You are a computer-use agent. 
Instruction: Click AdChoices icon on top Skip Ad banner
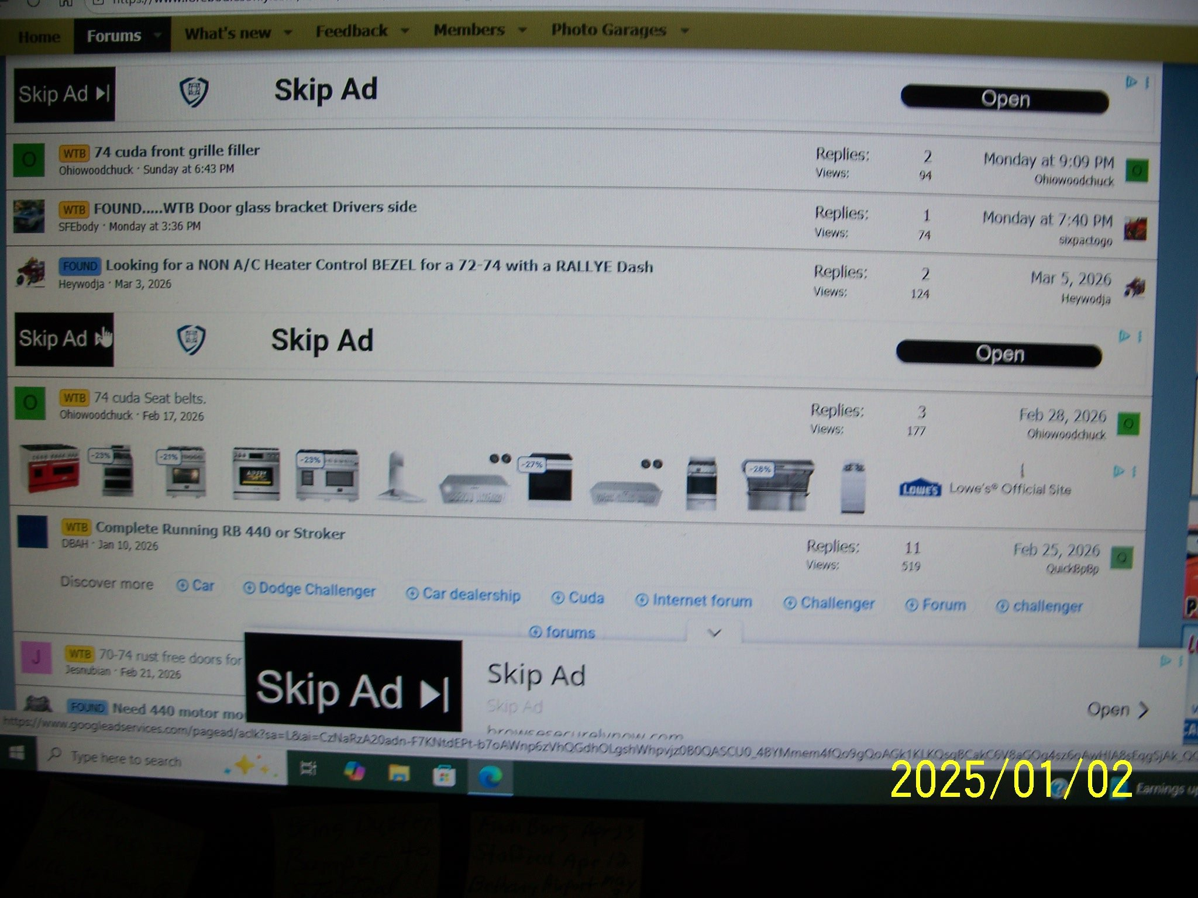coord(1131,82)
